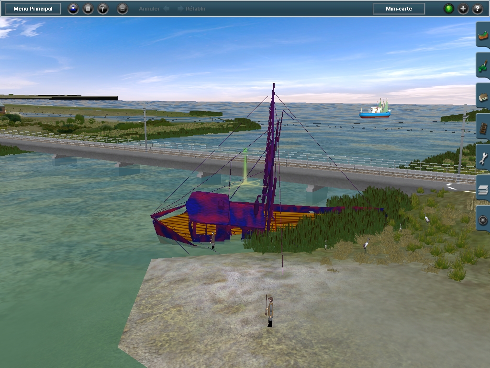Click the green light indicator button
Image resolution: width=490 pixels, height=368 pixels.
[449, 9]
